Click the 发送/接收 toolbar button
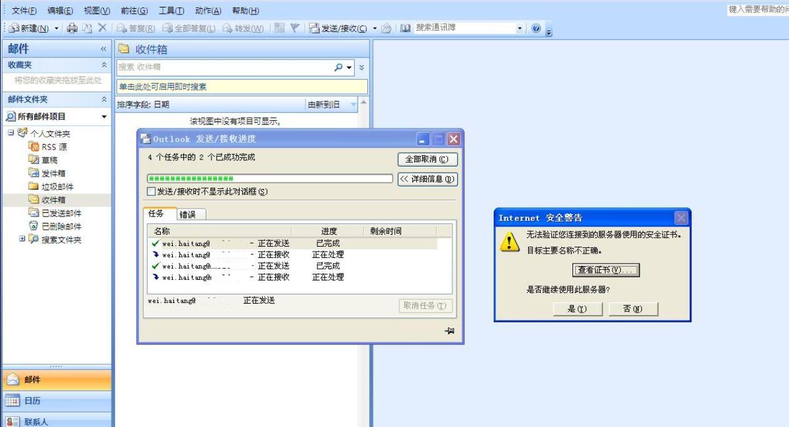789x427 pixels. tap(340, 29)
